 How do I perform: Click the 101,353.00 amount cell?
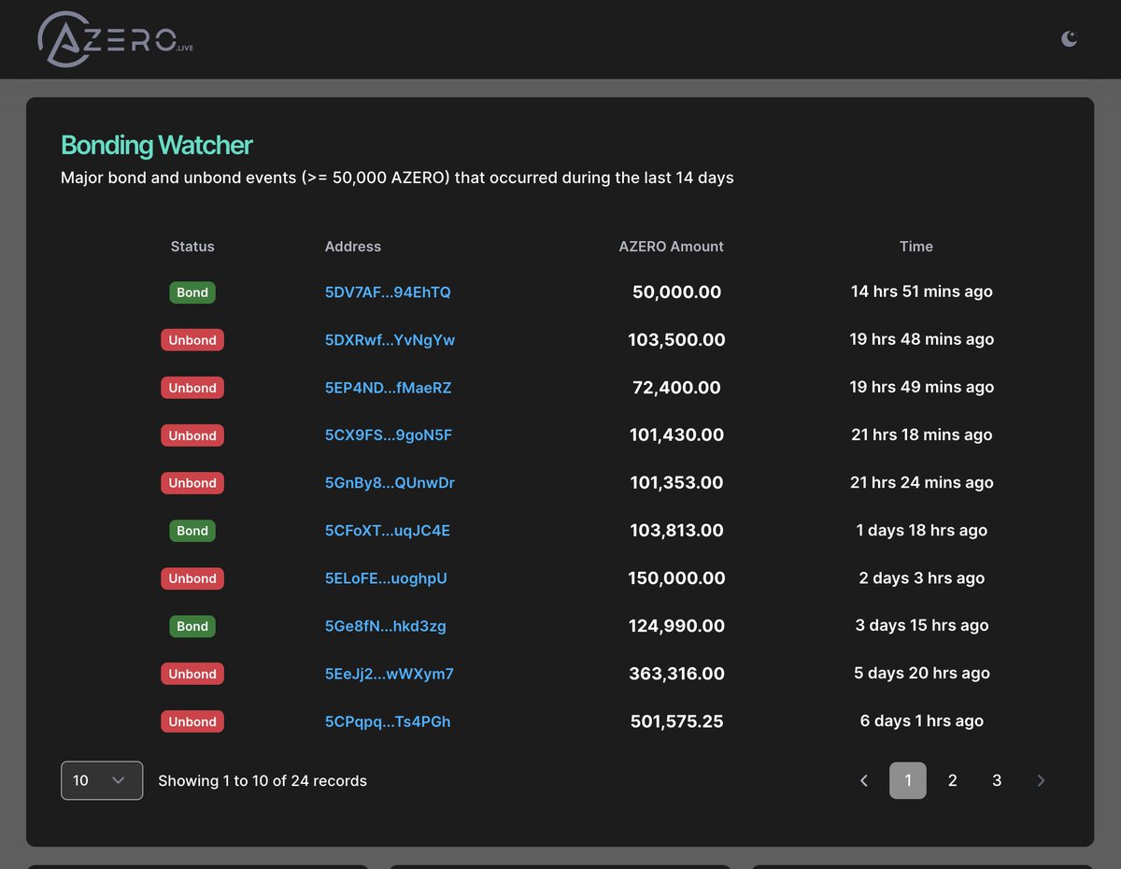[x=676, y=483]
